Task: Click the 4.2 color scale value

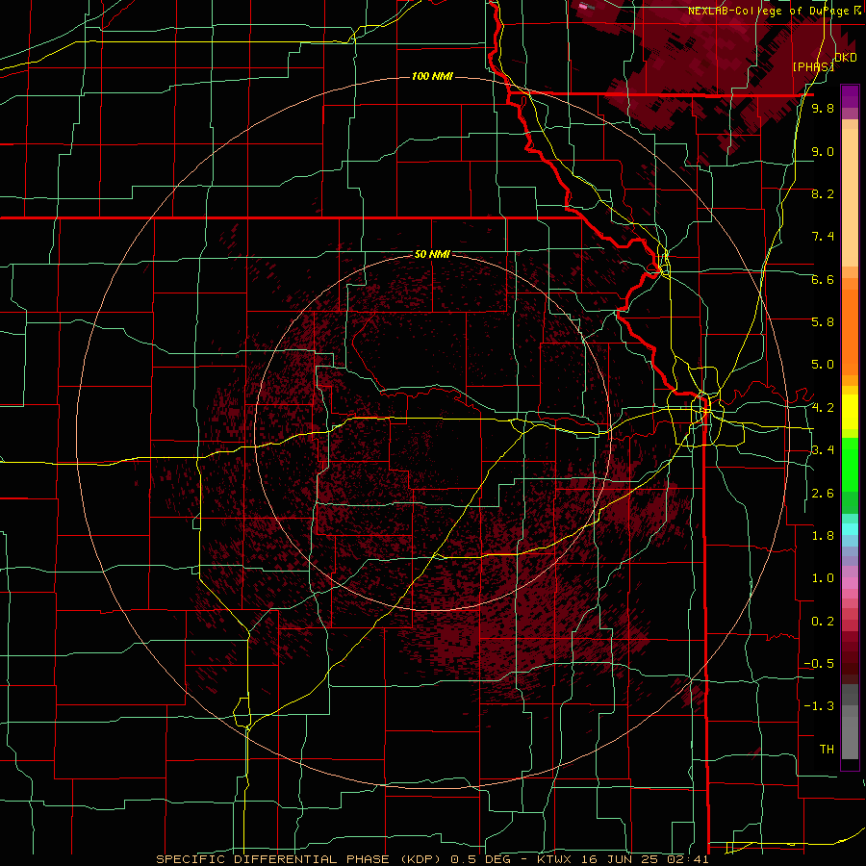Action: click(823, 408)
